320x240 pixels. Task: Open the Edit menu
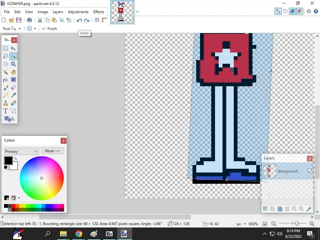tap(17, 12)
